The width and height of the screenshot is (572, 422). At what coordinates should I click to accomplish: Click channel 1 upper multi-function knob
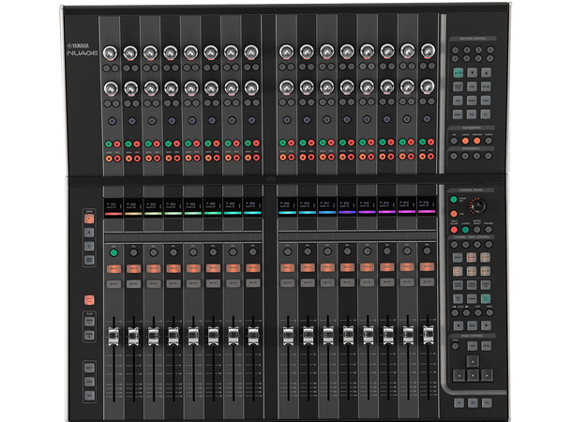pos(110,53)
